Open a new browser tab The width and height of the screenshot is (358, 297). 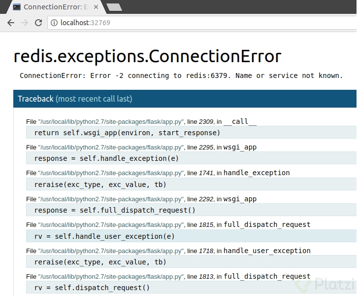pos(114,7)
